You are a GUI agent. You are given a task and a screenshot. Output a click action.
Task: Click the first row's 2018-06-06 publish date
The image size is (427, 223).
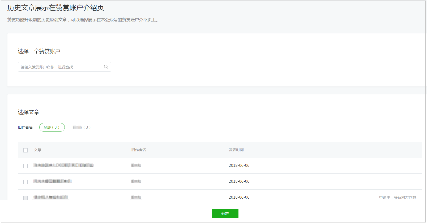click(239, 165)
